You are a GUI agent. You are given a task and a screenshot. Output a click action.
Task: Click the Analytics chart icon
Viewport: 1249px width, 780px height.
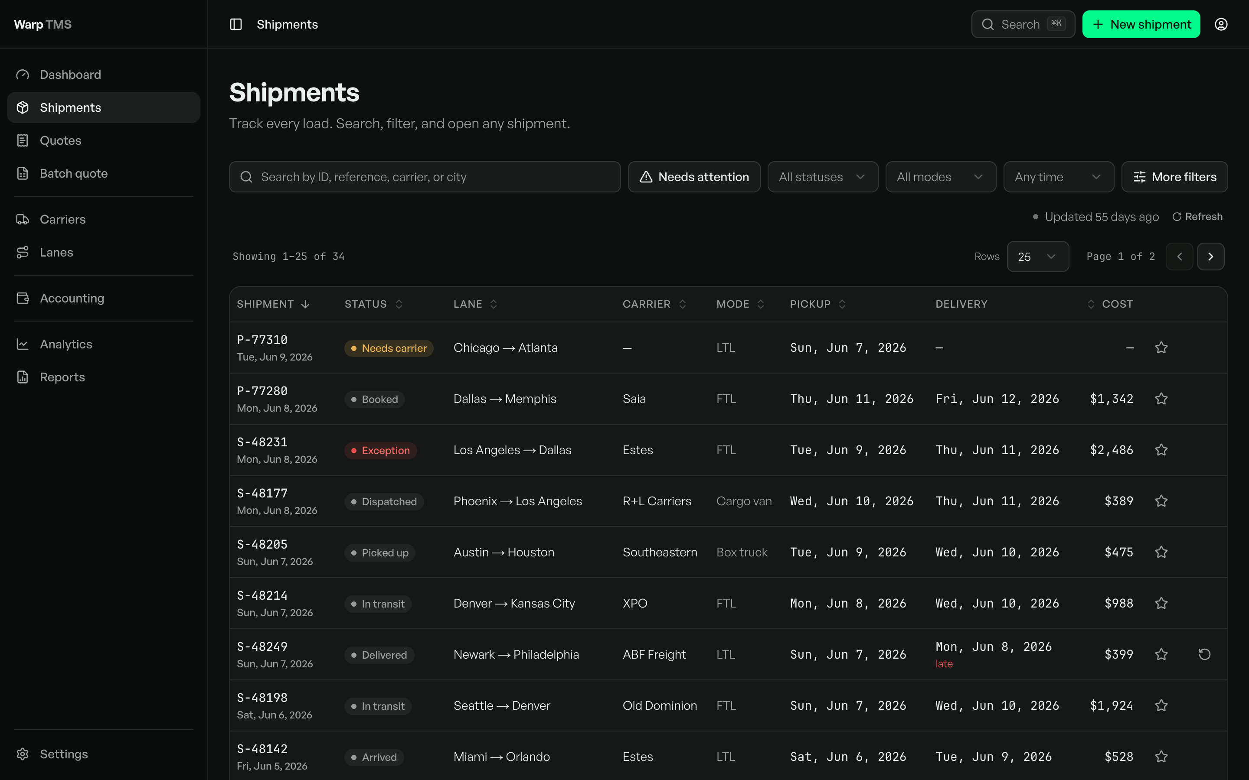[x=23, y=344]
